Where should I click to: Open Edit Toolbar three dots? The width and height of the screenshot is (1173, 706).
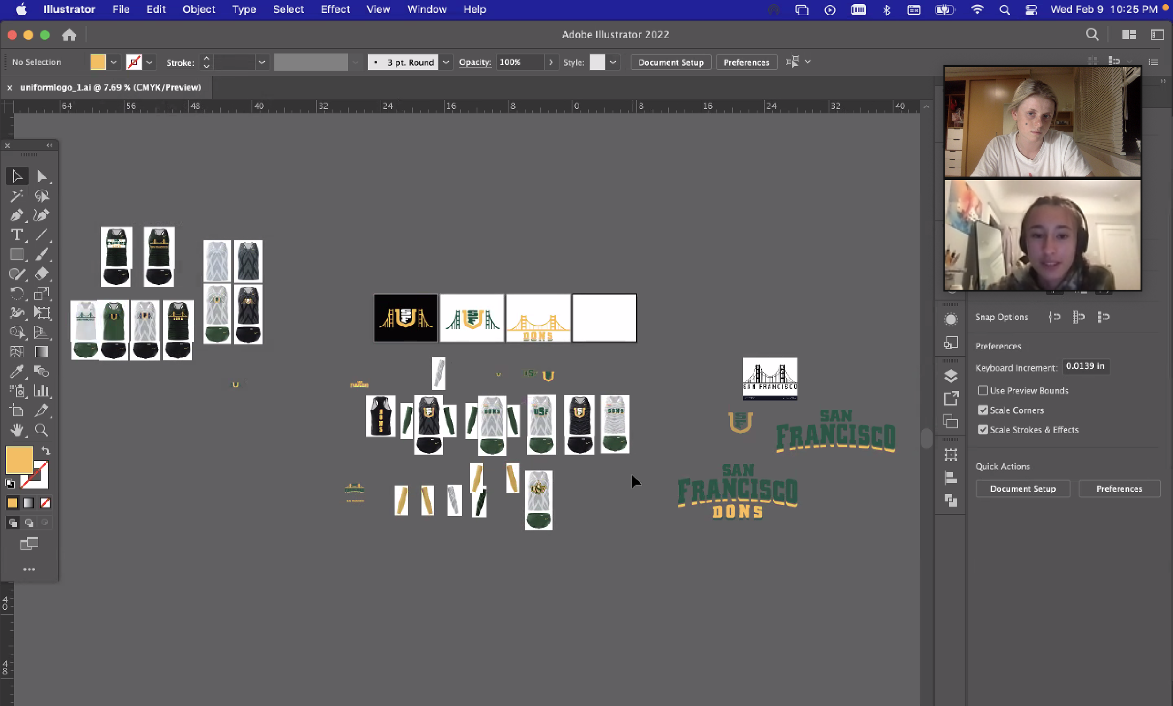pyautogui.click(x=30, y=569)
